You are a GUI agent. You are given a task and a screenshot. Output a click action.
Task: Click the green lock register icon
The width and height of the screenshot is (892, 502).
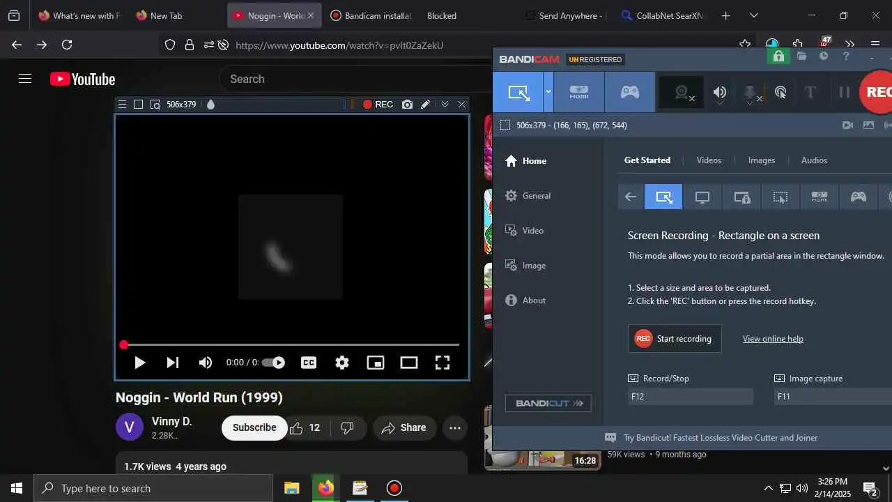pos(778,56)
